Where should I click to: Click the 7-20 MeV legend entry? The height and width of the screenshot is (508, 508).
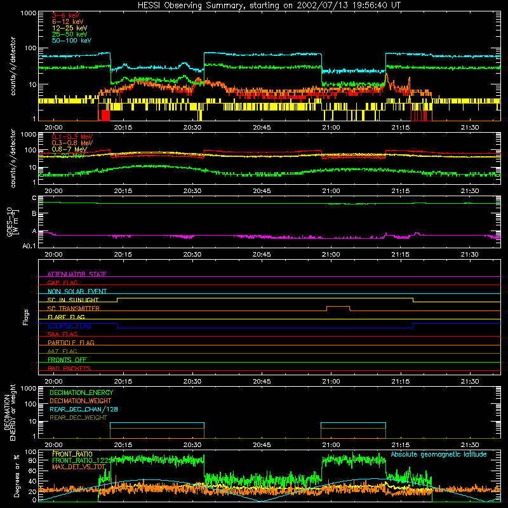68,156
